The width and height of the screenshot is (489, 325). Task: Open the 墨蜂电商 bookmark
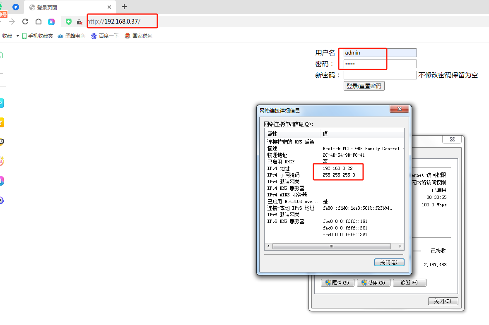pos(71,36)
